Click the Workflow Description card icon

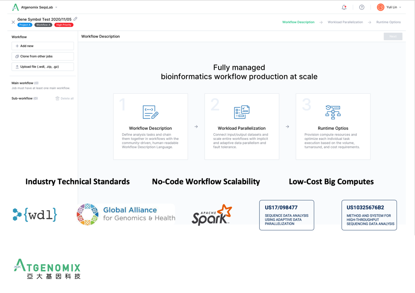pyautogui.click(x=150, y=112)
